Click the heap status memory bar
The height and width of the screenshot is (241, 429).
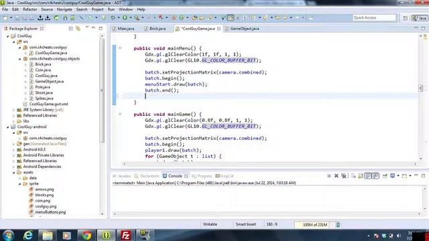pos(314,225)
